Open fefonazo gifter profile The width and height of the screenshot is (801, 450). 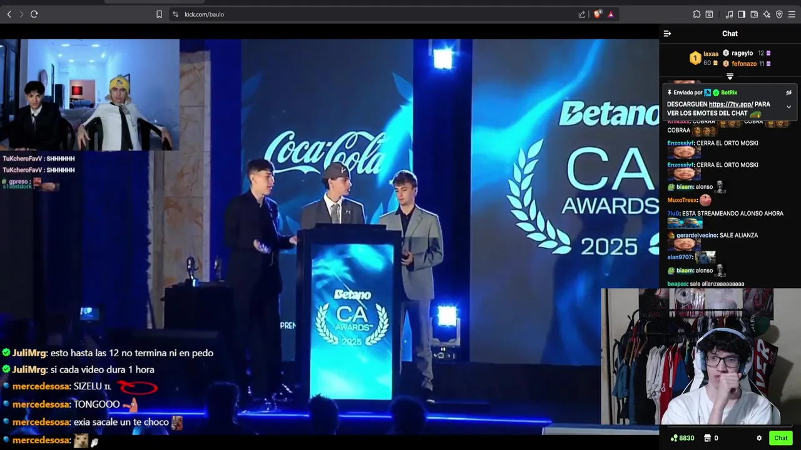coord(744,64)
